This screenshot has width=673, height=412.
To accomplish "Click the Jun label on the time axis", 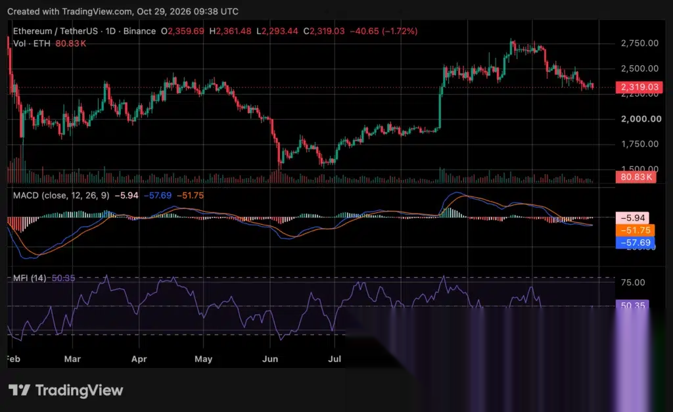I will [270, 359].
